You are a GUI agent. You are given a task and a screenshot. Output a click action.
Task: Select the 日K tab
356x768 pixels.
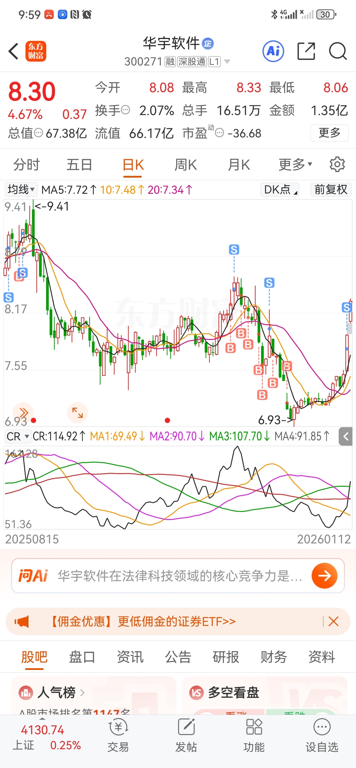click(133, 164)
